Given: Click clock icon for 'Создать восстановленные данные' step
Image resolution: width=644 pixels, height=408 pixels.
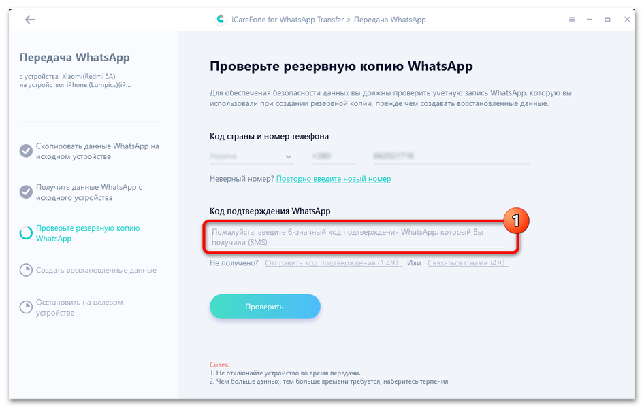Looking at the screenshot, I should click(26, 270).
